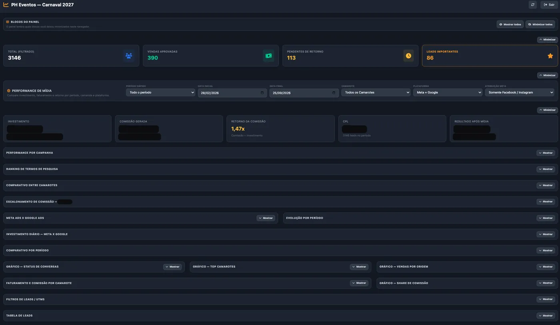
Task: Show Filtros de Leads / UTMs block
Action: tap(546, 299)
